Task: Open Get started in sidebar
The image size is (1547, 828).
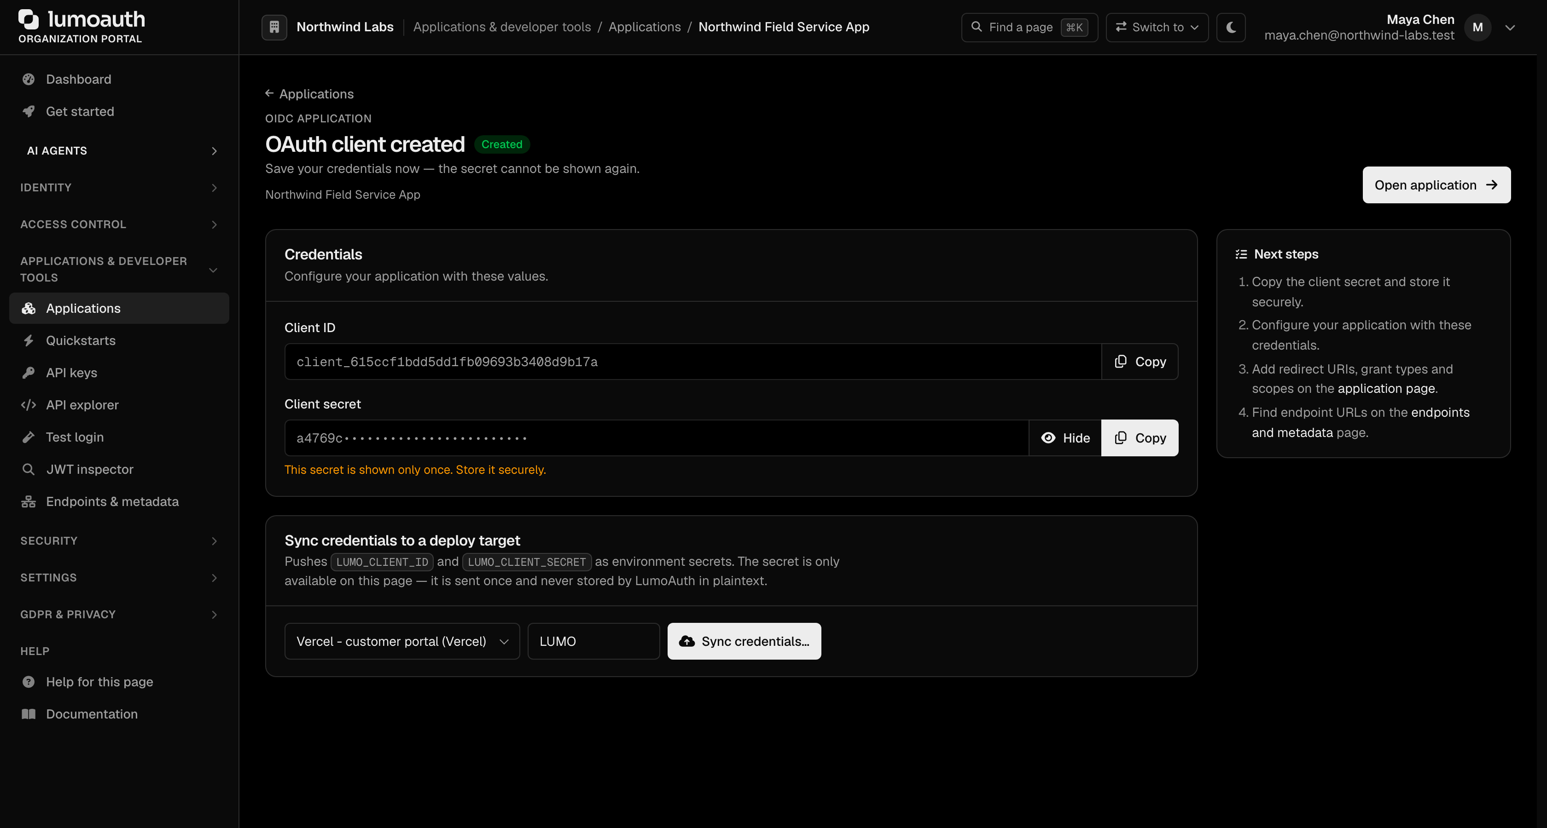Action: coord(119,112)
